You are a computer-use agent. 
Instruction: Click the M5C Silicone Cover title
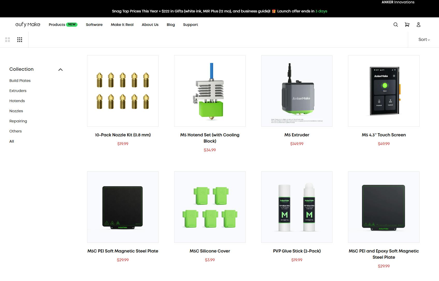tap(210, 251)
